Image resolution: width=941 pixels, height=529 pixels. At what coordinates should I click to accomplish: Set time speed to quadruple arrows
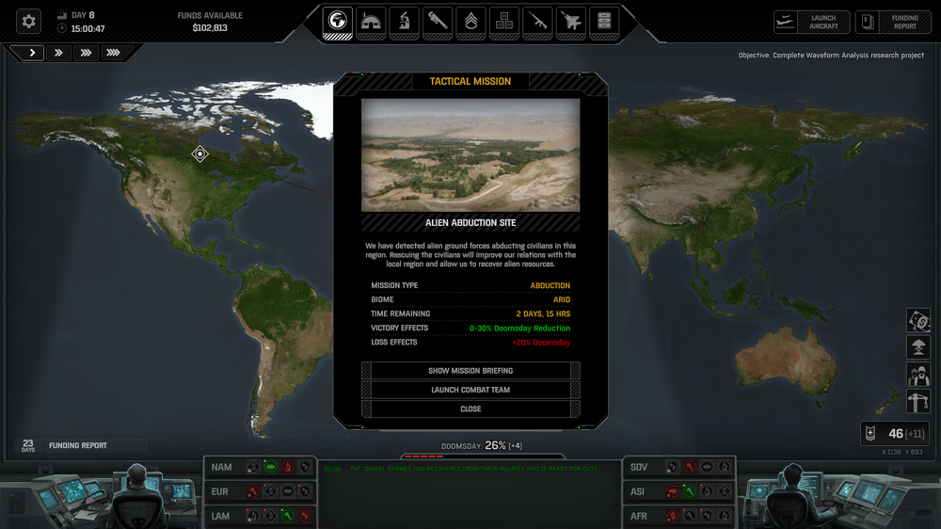(x=113, y=53)
